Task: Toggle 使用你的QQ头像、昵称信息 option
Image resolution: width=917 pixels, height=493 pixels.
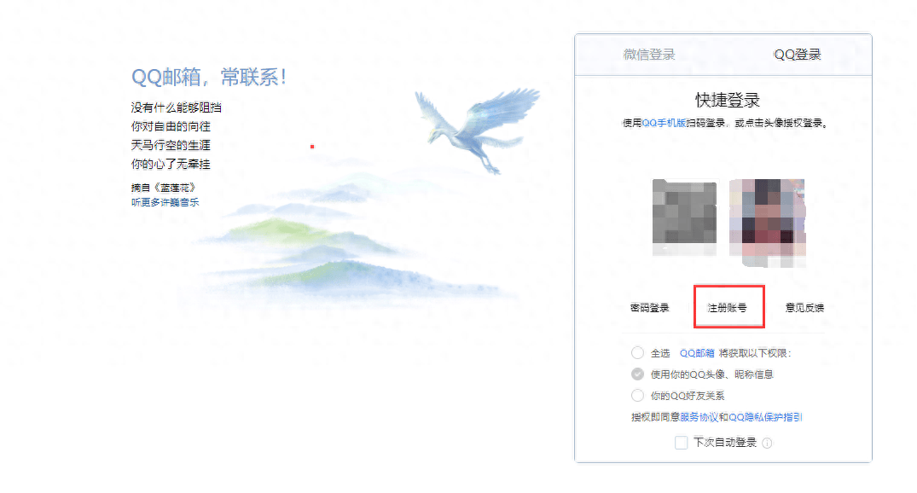Action: 637,374
